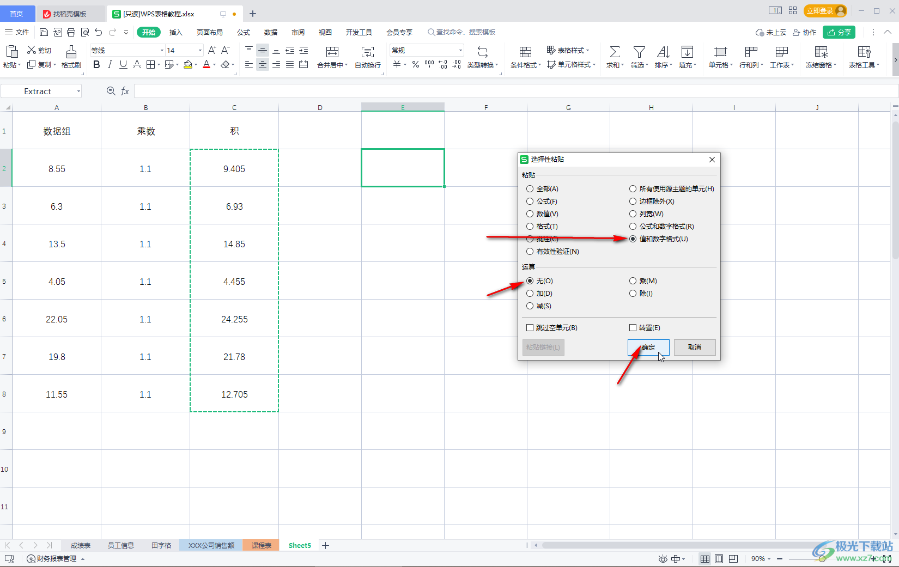The image size is (899, 567).
Task: Click the command search box
Action: (462, 32)
